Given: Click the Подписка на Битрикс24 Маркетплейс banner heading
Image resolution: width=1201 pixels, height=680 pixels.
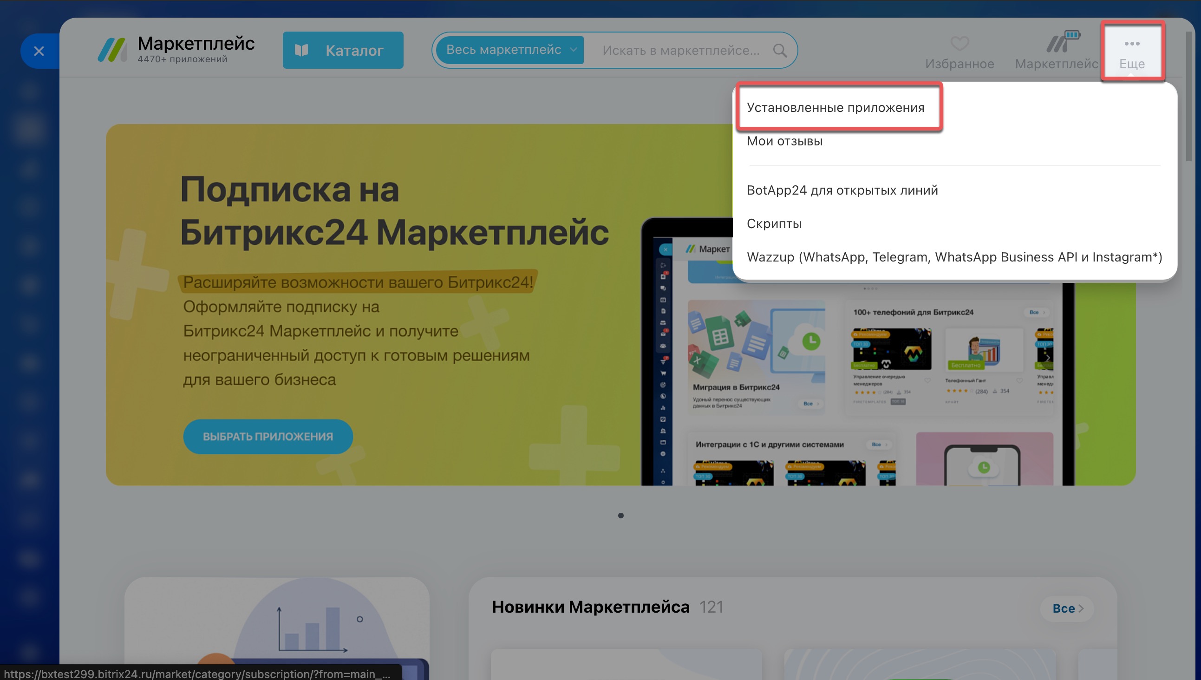Looking at the screenshot, I should [394, 210].
